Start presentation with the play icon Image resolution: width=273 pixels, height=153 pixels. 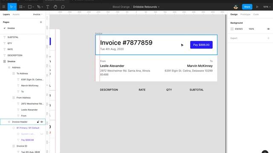click(257, 7)
